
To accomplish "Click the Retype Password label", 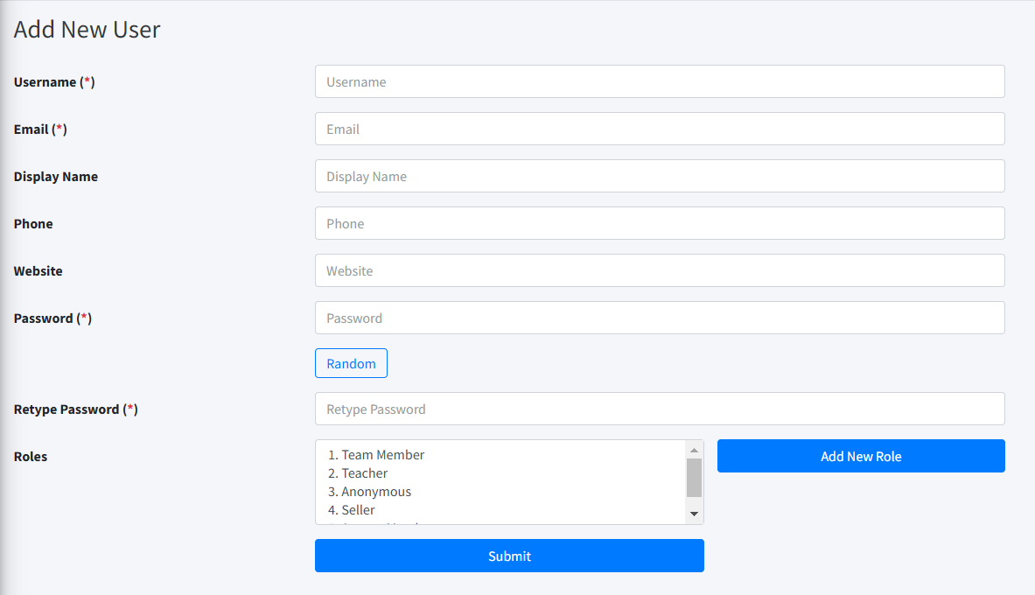I will coord(66,409).
